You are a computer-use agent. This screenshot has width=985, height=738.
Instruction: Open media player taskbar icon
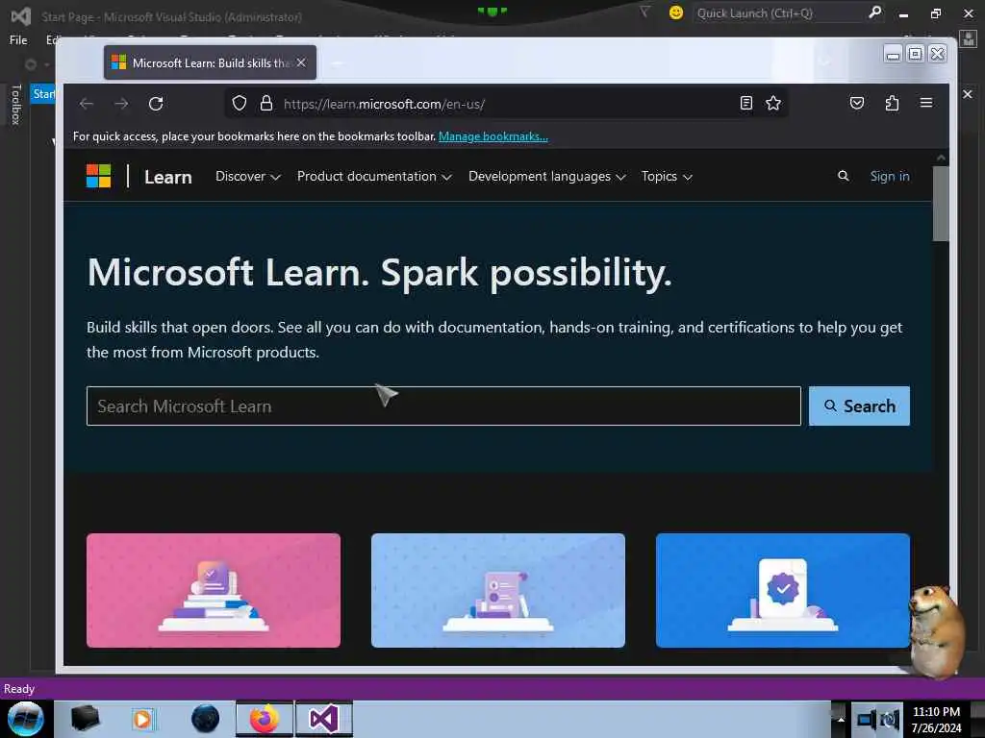[x=143, y=719]
